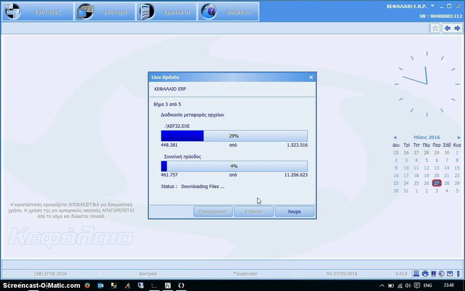Click the *Superuser status bar field
Viewport: 465px width, 291px height.
tap(245, 274)
